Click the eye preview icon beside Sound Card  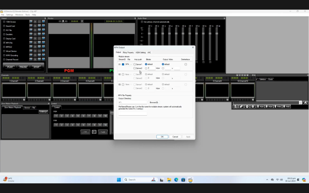[39, 26]
